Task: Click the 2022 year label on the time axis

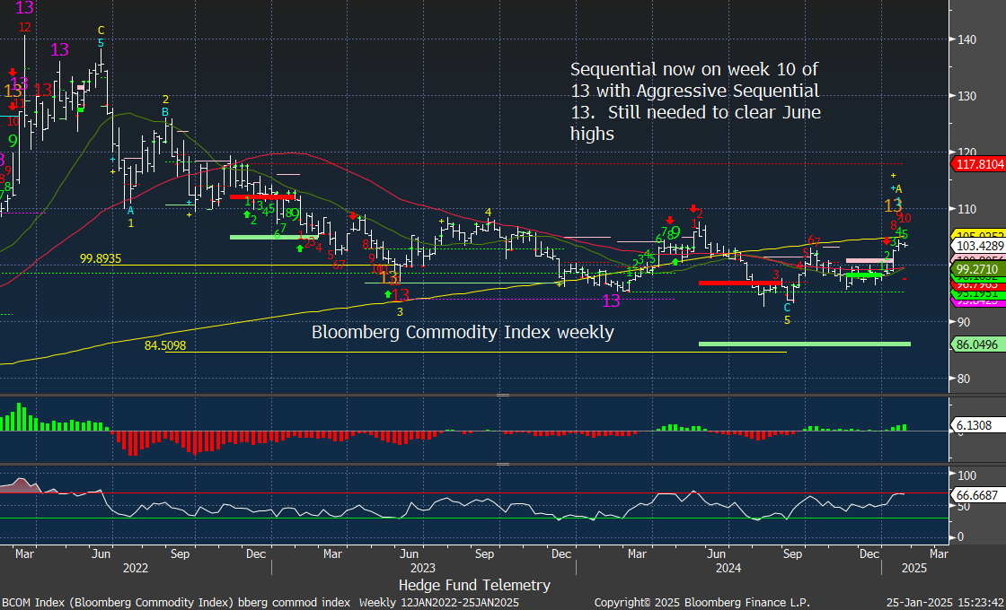Action: pyautogui.click(x=136, y=568)
